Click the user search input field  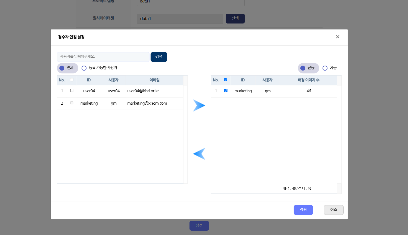(x=103, y=57)
